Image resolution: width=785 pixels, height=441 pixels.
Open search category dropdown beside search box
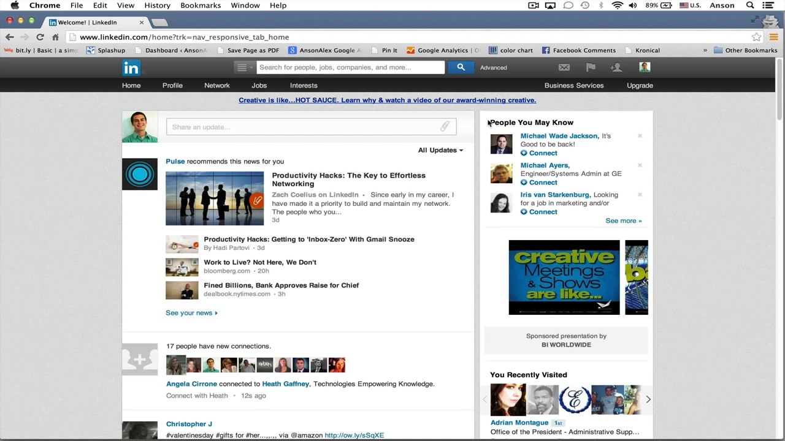244,67
